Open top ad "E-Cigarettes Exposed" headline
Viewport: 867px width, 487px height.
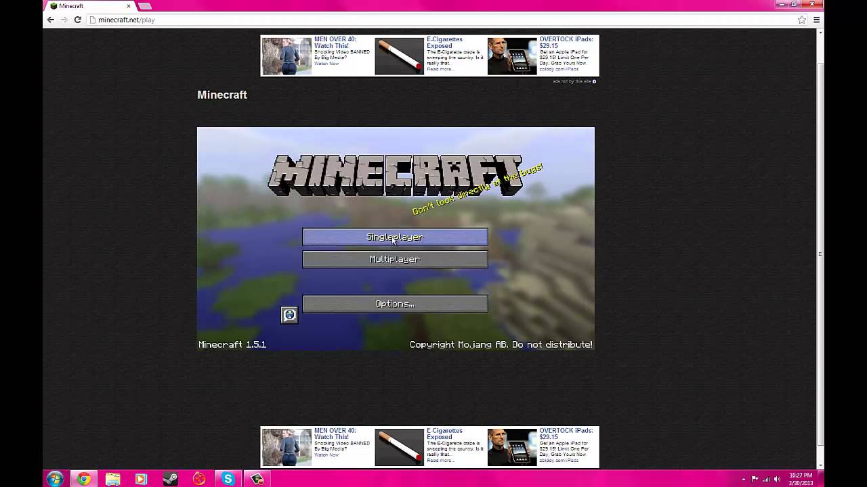(444, 43)
